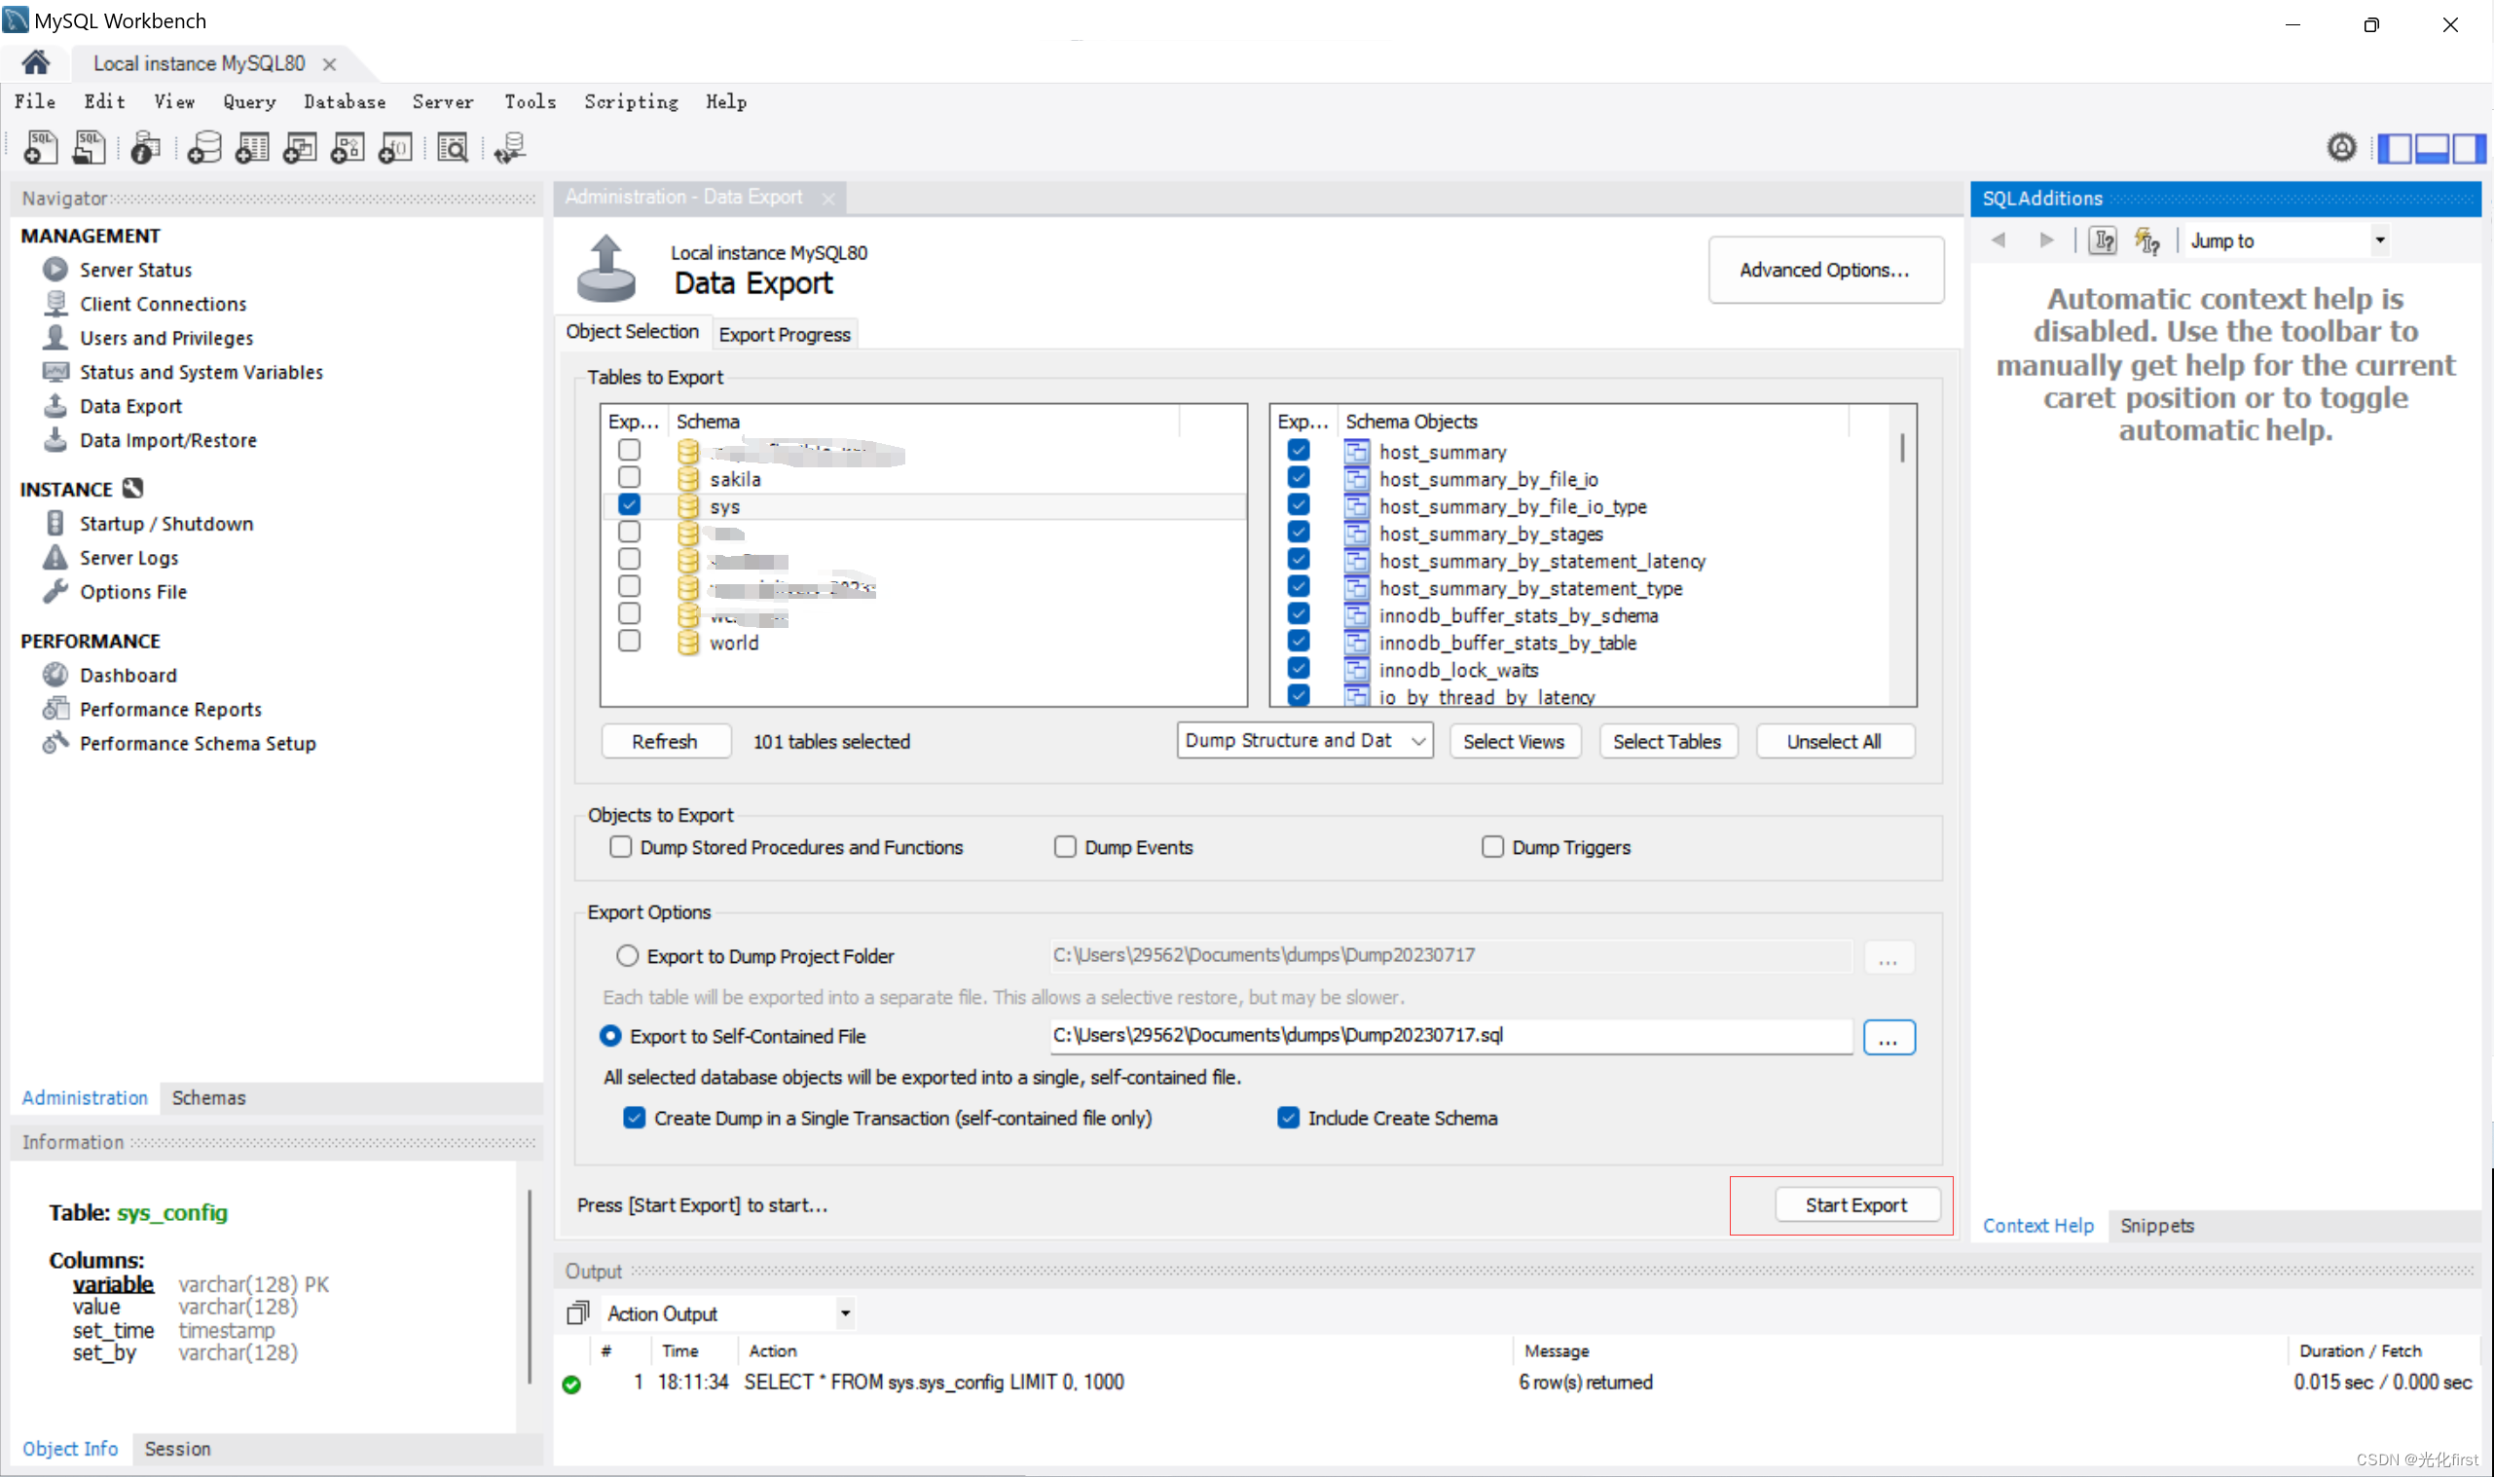The height and width of the screenshot is (1477, 2494).
Task: Click Select Tables button
Action: tap(1667, 741)
